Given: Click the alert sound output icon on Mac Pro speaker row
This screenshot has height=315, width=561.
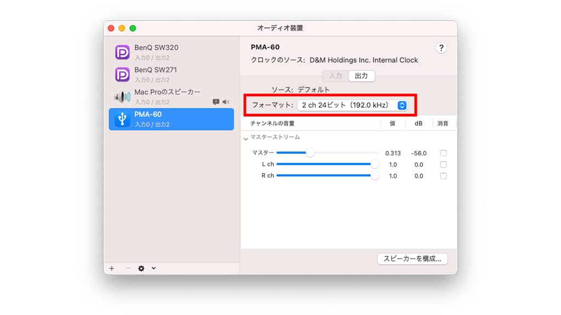Looking at the screenshot, I should click(x=216, y=102).
